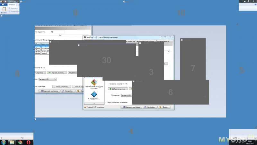Image resolution: width=257 pixels, height=145 pixels.
Task: Select the Захват экрана row in mode list
Action: [42, 46]
